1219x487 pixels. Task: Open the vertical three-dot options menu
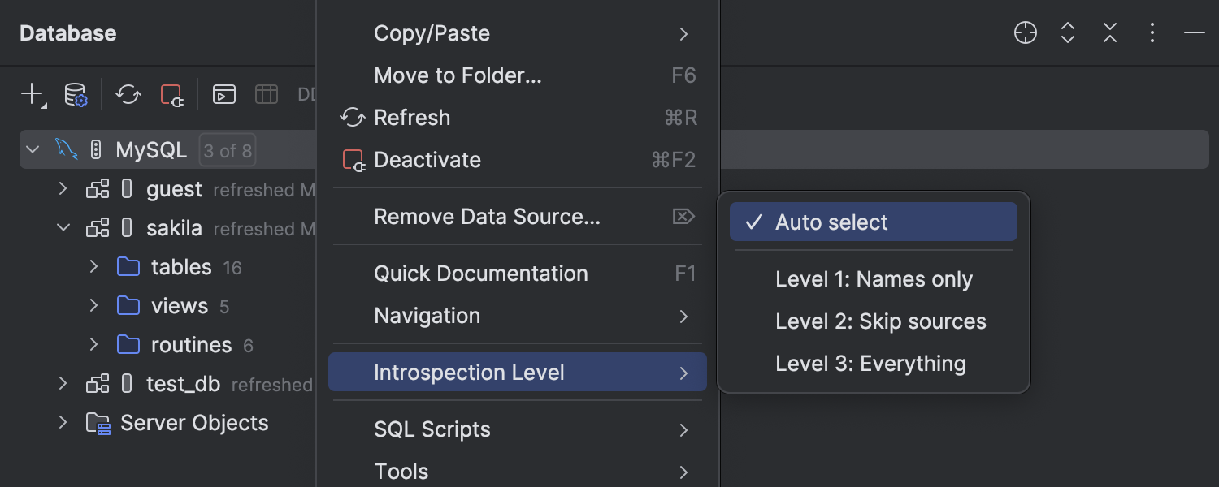[x=1152, y=33]
